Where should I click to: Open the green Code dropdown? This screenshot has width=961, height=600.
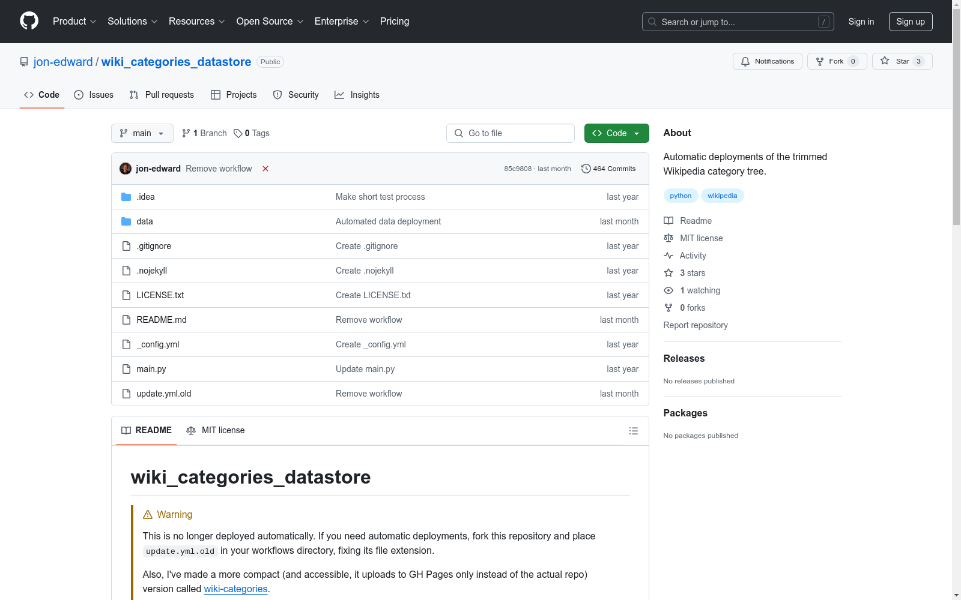(x=616, y=133)
